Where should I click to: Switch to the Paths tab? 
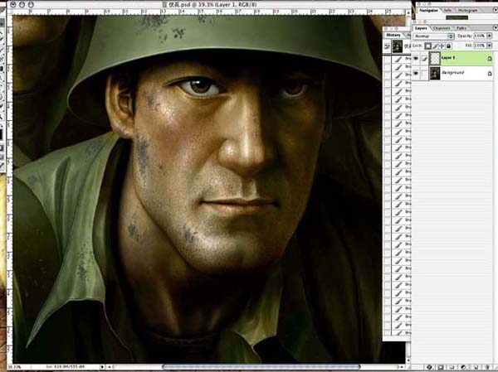(461, 28)
